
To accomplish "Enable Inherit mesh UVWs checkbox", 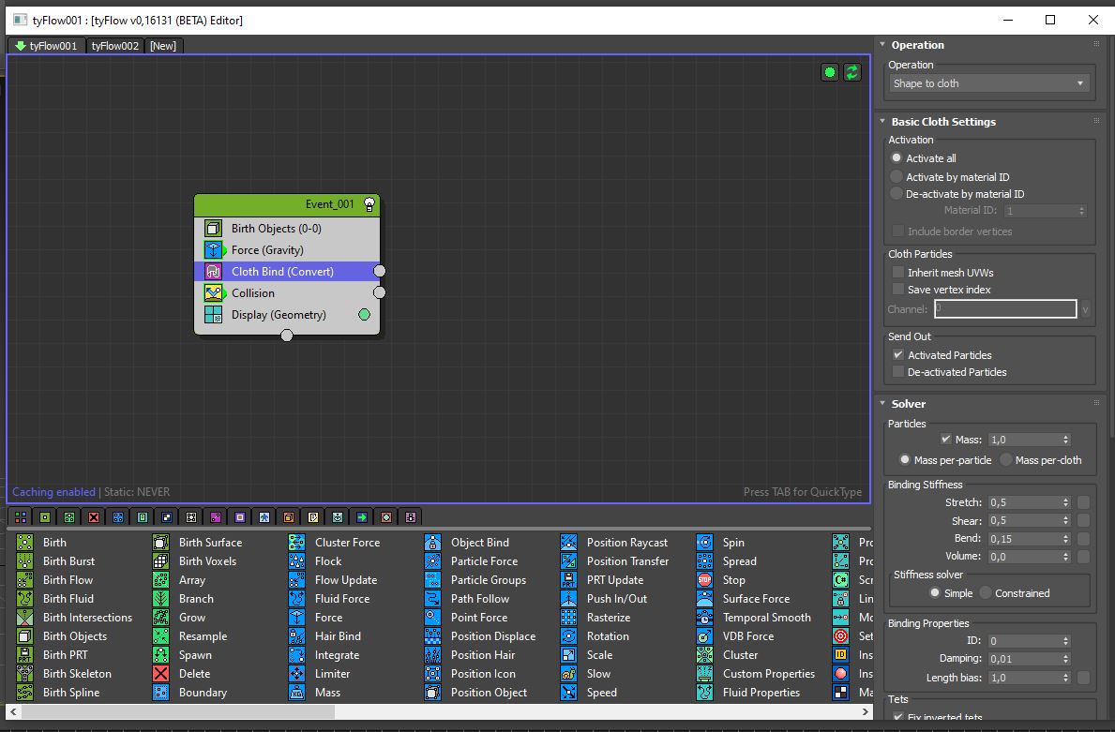I will coord(897,273).
